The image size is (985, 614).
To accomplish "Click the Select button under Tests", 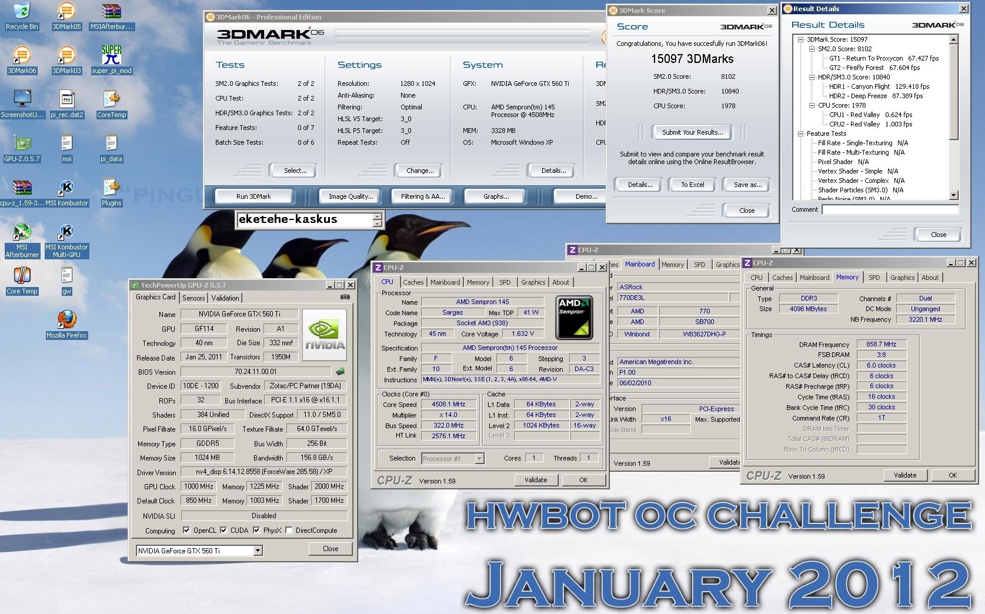I will point(295,171).
